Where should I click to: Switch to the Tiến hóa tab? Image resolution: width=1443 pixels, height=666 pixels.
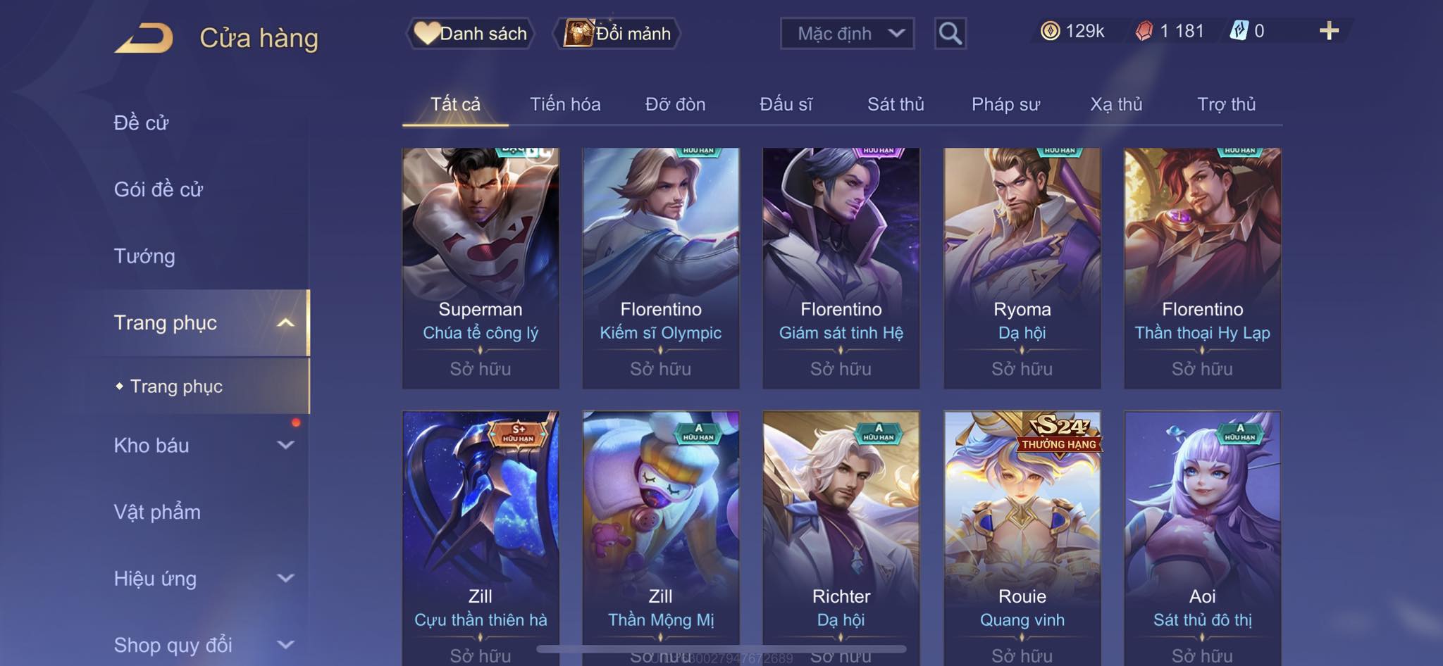(565, 104)
